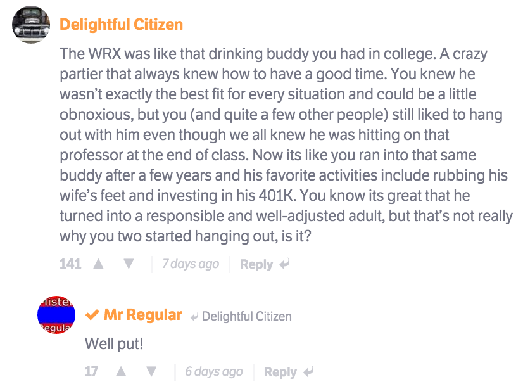Downvote Mr Regular's "Well put!" reply

click(151, 372)
